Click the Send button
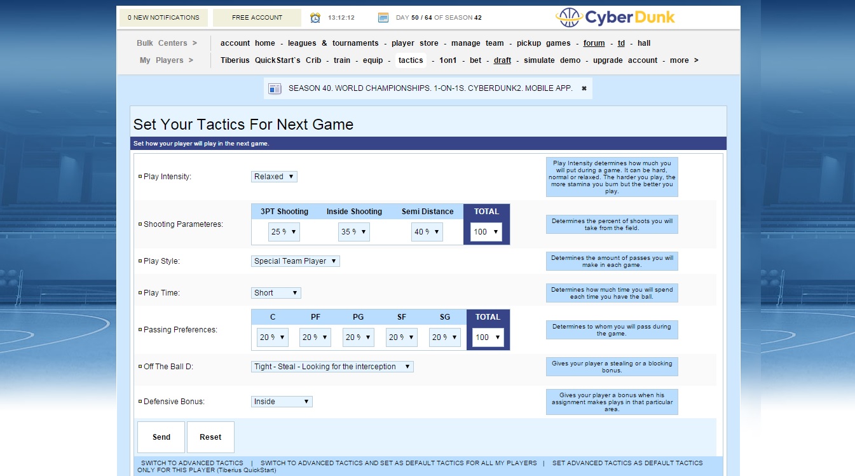This screenshot has width=855, height=476. click(161, 437)
